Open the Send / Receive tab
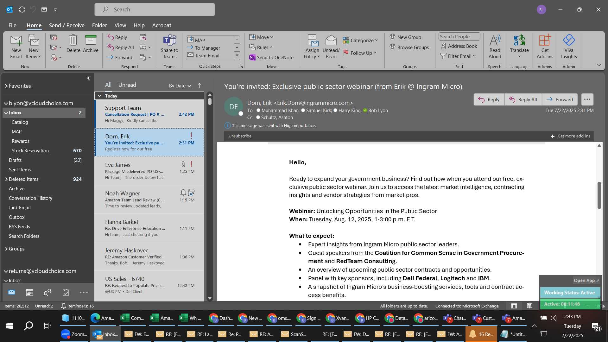This screenshot has width=608, height=342. 66,25
